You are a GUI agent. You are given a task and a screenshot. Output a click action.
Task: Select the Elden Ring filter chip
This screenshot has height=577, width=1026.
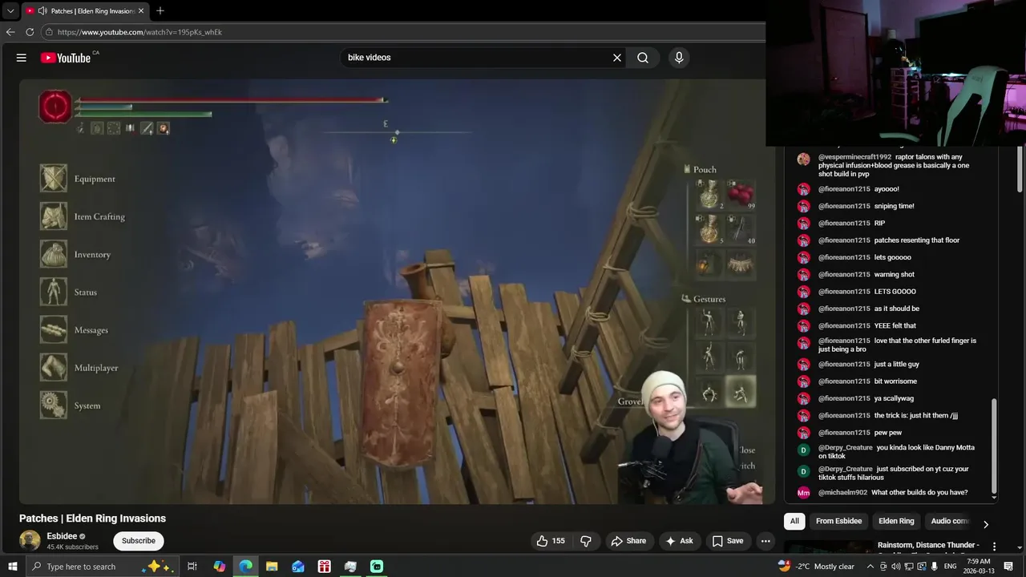click(x=896, y=521)
